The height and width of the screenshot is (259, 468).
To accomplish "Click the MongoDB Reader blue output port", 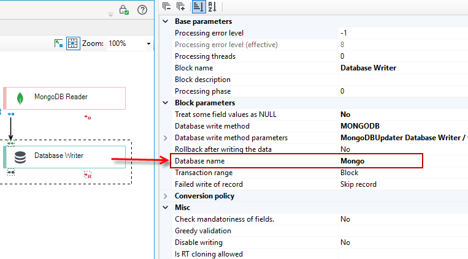I will [x=11, y=114].
